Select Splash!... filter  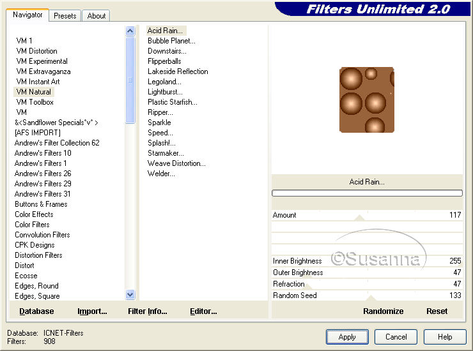click(x=161, y=143)
